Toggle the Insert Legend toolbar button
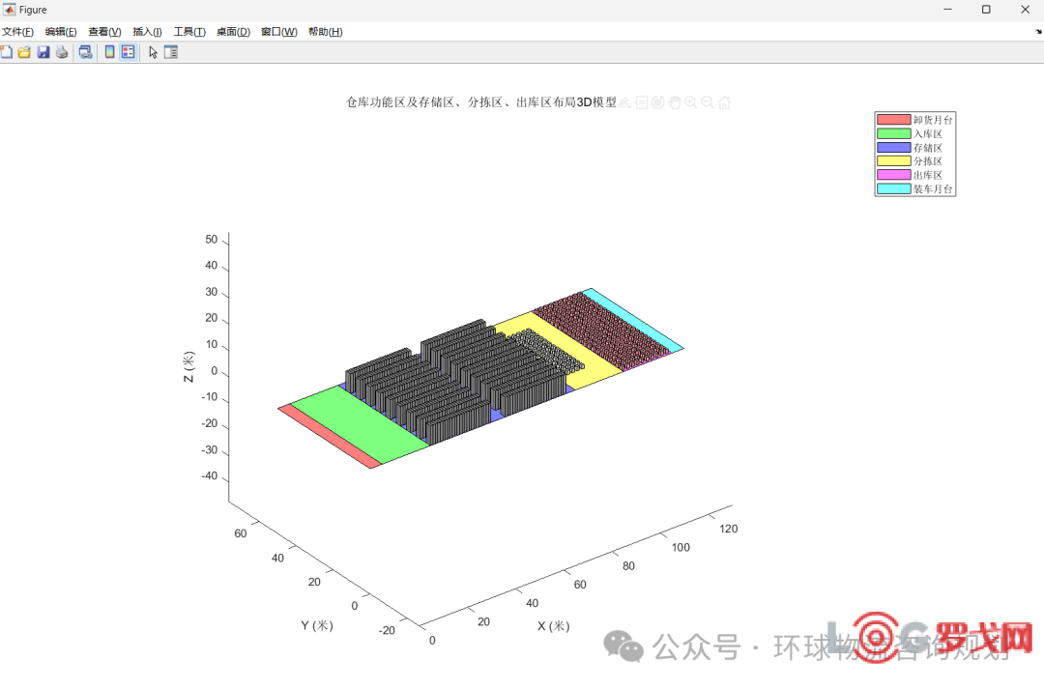Screen dimensions: 1044x690 pyautogui.click(x=128, y=52)
